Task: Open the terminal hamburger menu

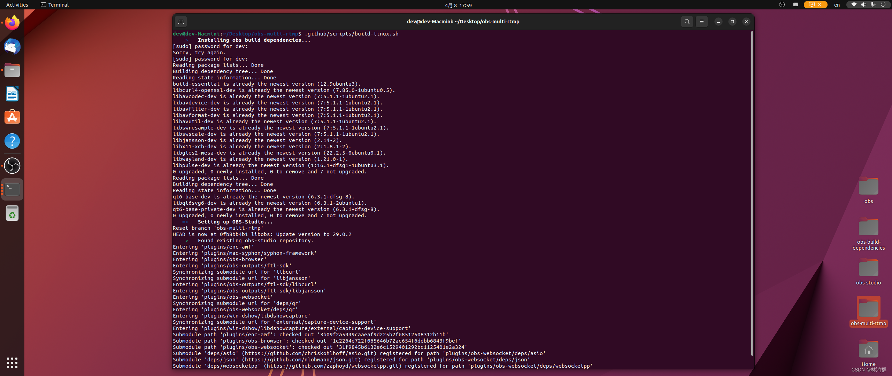Action: pyautogui.click(x=702, y=22)
